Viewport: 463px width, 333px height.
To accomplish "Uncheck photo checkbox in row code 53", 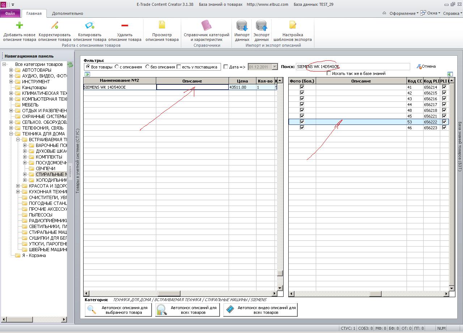I will (x=302, y=122).
